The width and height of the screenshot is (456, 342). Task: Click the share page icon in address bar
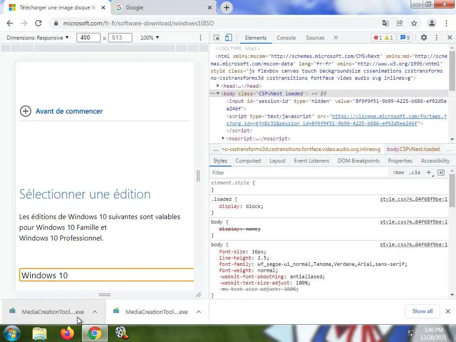(400, 23)
